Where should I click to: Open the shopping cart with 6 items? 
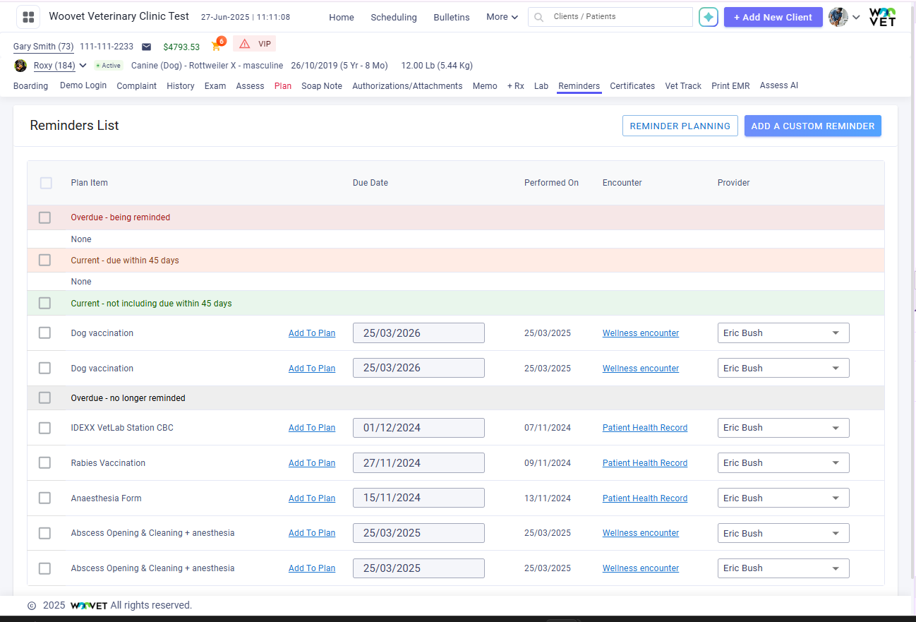pyautogui.click(x=217, y=46)
